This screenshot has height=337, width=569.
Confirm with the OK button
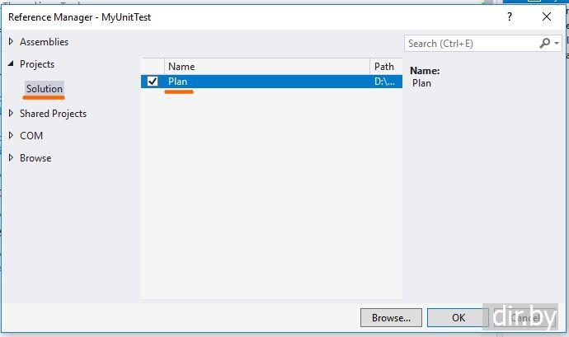coord(458,317)
